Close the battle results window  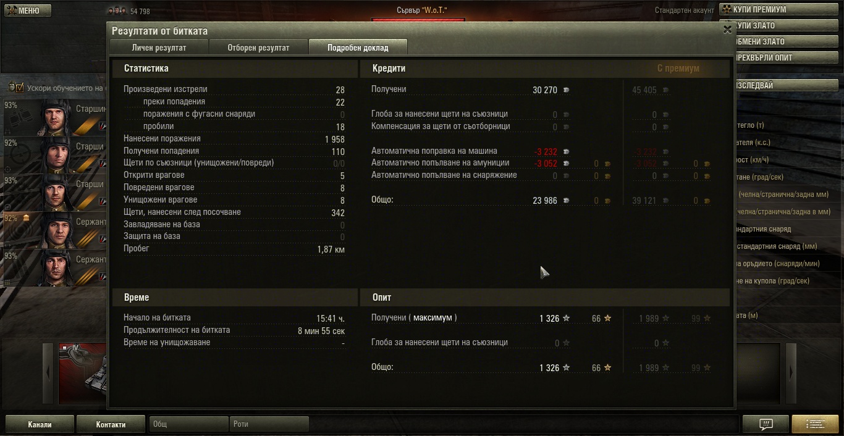tap(727, 29)
